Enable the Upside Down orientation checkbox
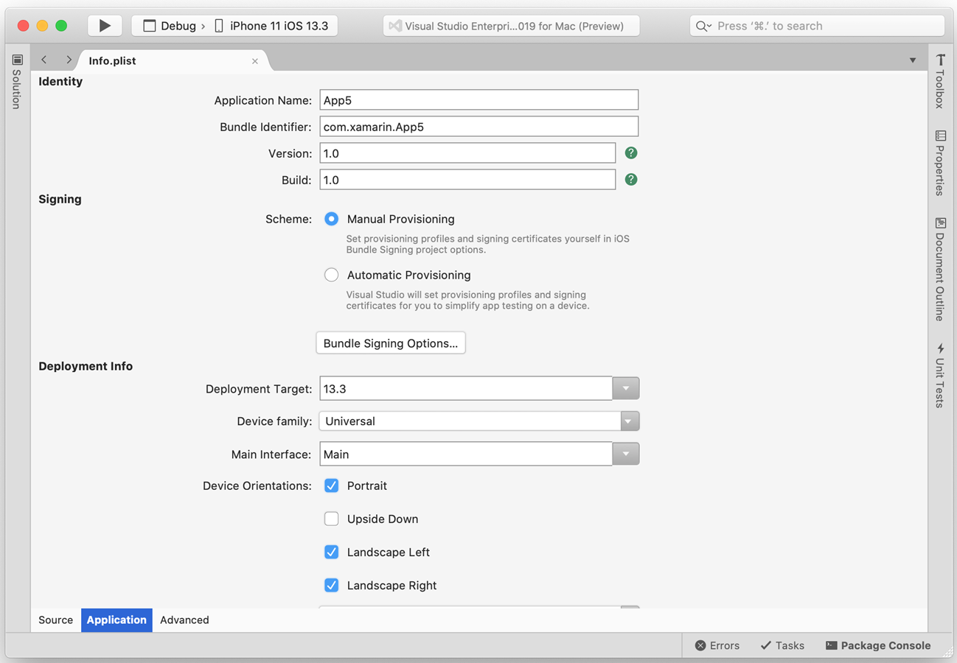Screen dimensions: 957x663 tap(332, 519)
